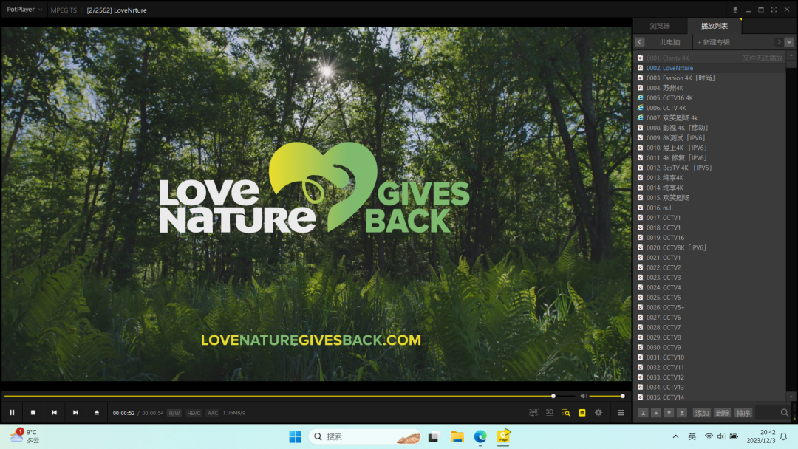Switch to the 播放列表 tab
Image resolution: width=798 pixels, height=449 pixels.
[714, 26]
